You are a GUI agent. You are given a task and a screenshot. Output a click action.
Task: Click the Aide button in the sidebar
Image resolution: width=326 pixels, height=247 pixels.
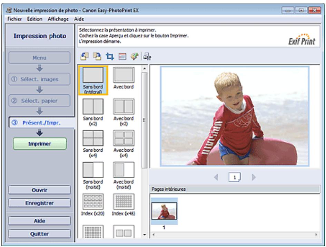[x=40, y=221]
